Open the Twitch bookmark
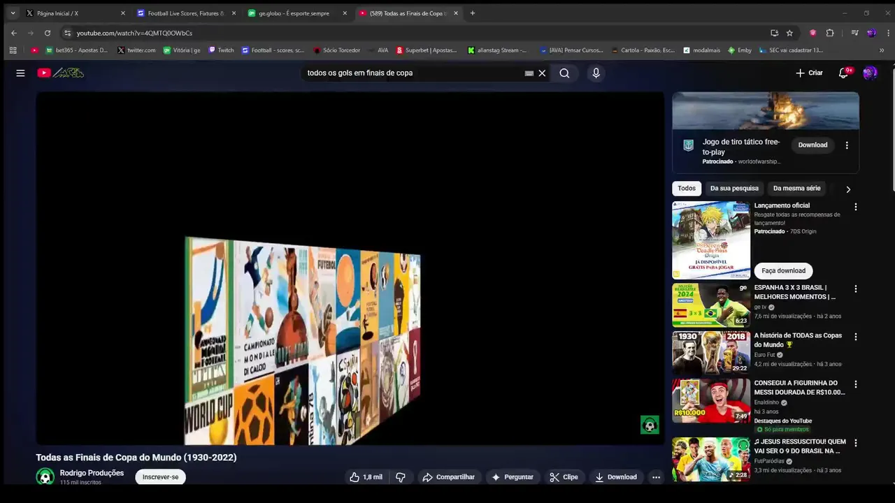Viewport: 895px width, 503px height. pos(221,50)
